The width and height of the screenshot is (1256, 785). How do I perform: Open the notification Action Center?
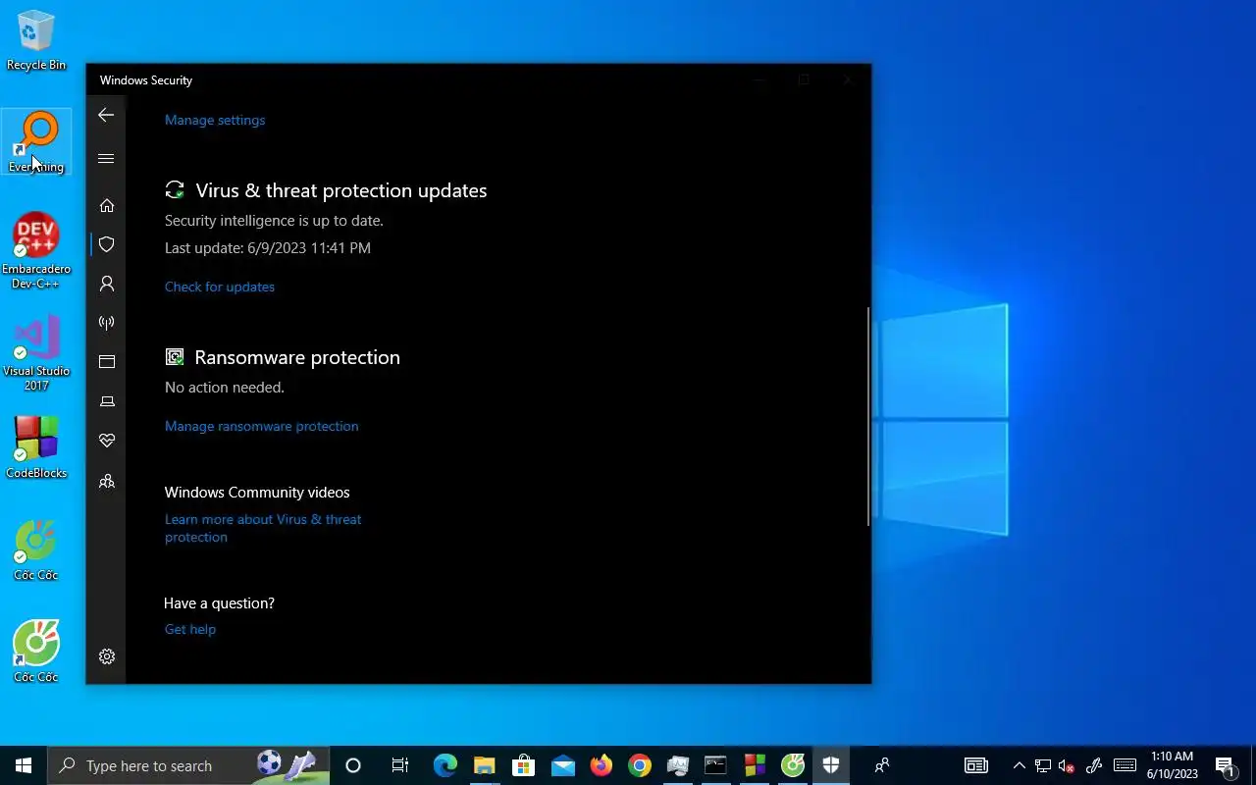pyautogui.click(x=1226, y=765)
